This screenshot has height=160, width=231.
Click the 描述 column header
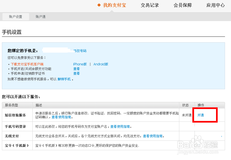39,105
